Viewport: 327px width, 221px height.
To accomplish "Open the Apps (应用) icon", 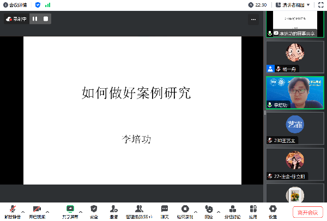I will [x=253, y=210].
